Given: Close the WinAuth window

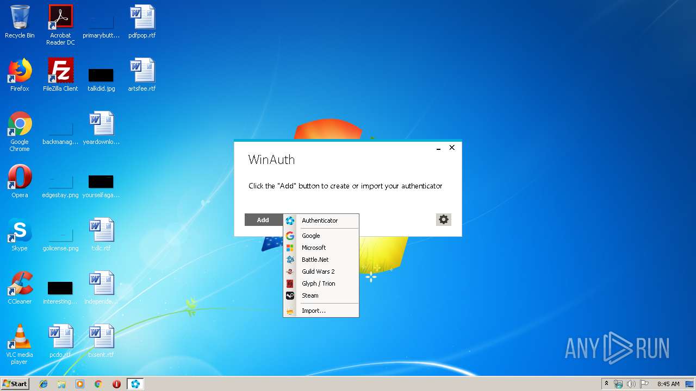Looking at the screenshot, I should pos(452,148).
